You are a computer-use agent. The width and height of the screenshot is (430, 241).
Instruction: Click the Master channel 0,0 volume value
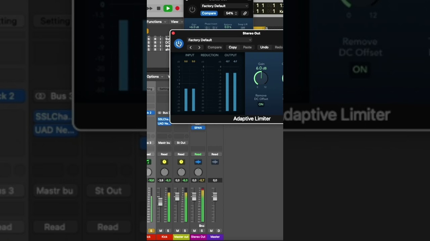click(215, 180)
